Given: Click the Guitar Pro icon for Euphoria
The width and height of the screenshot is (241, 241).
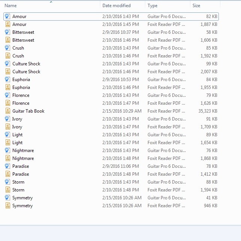Looking at the screenshot, I should (8, 80).
